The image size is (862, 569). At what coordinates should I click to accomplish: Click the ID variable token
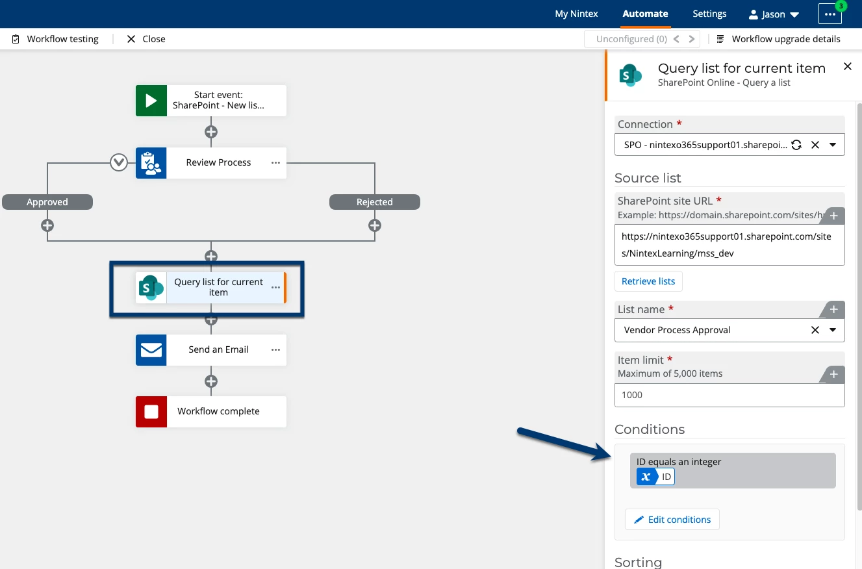(655, 477)
